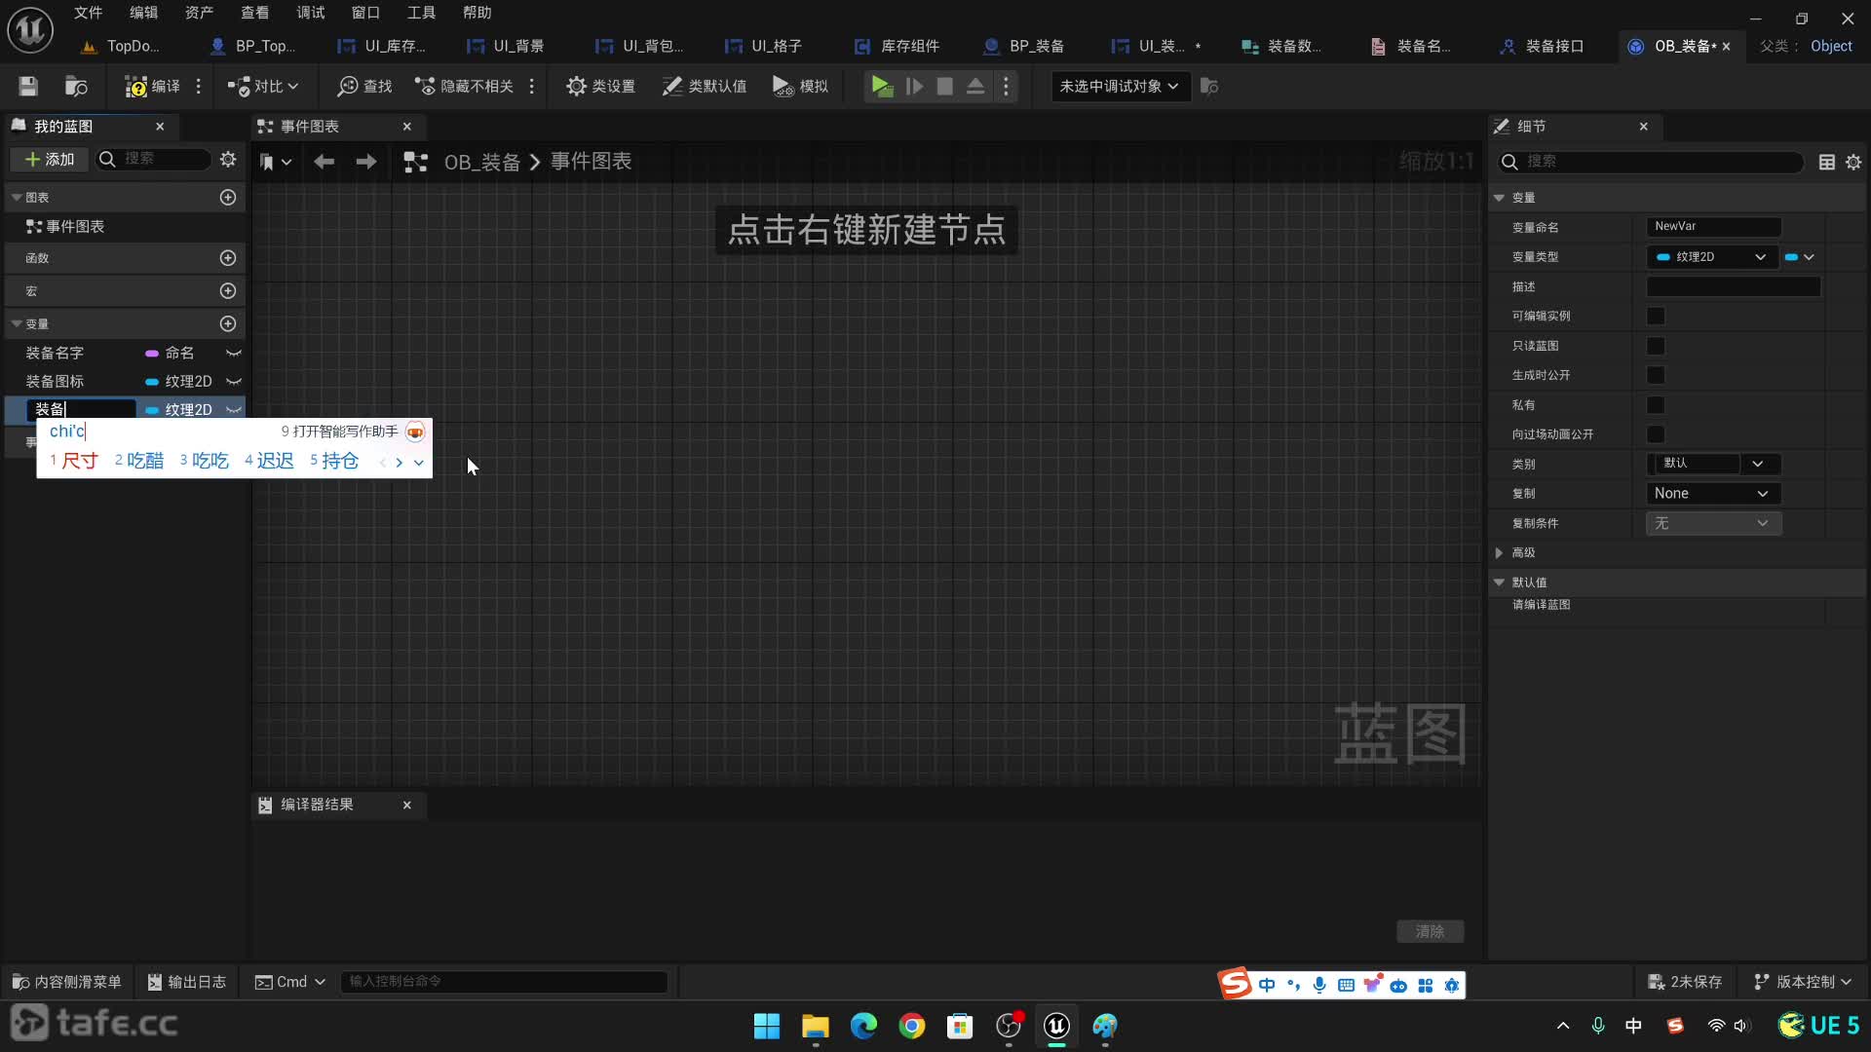Open the 复制 None dropdown
1871x1052 pixels.
1713,494
